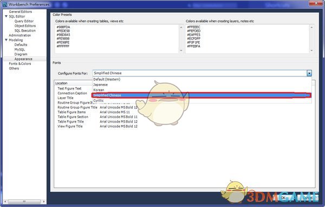Click color #FFEBFA in layers list
This screenshot has width=325, height=207.
(193, 46)
